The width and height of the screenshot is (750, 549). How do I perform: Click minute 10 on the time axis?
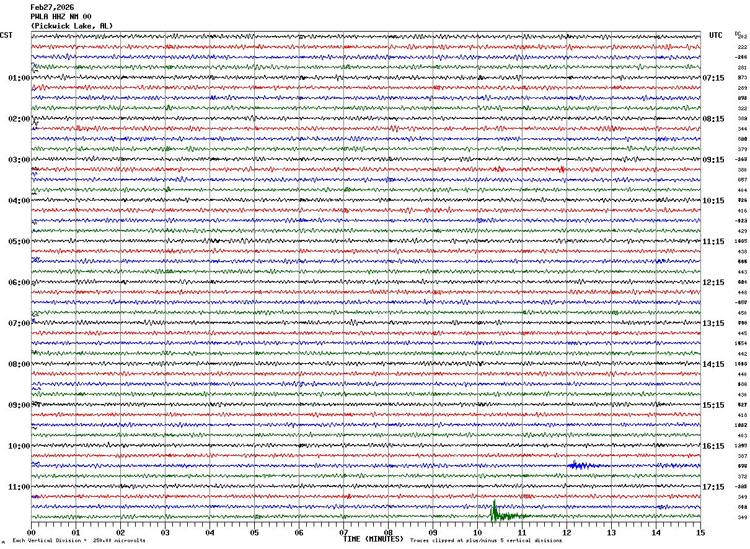coord(477,532)
